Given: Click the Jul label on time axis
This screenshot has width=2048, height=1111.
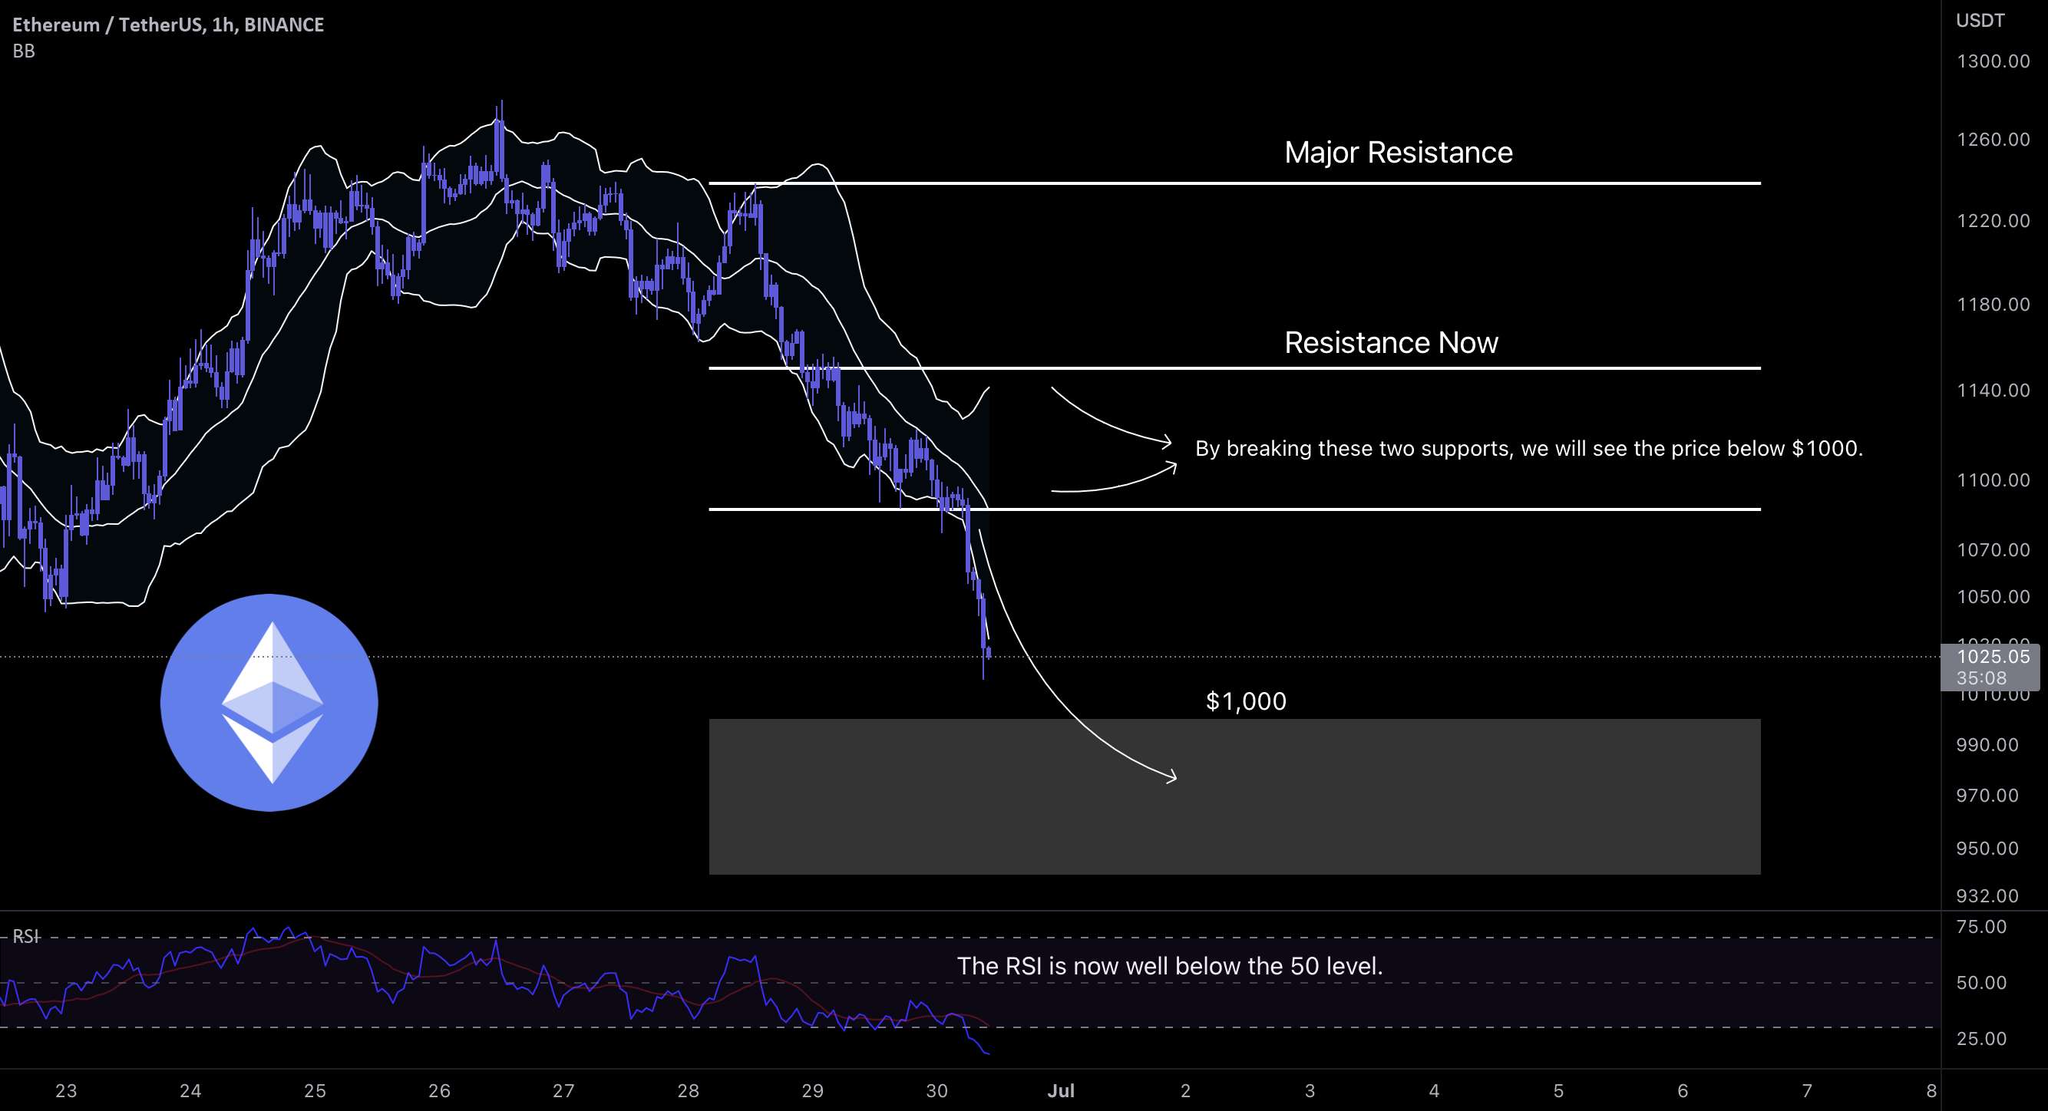Looking at the screenshot, I should 1062,1090.
